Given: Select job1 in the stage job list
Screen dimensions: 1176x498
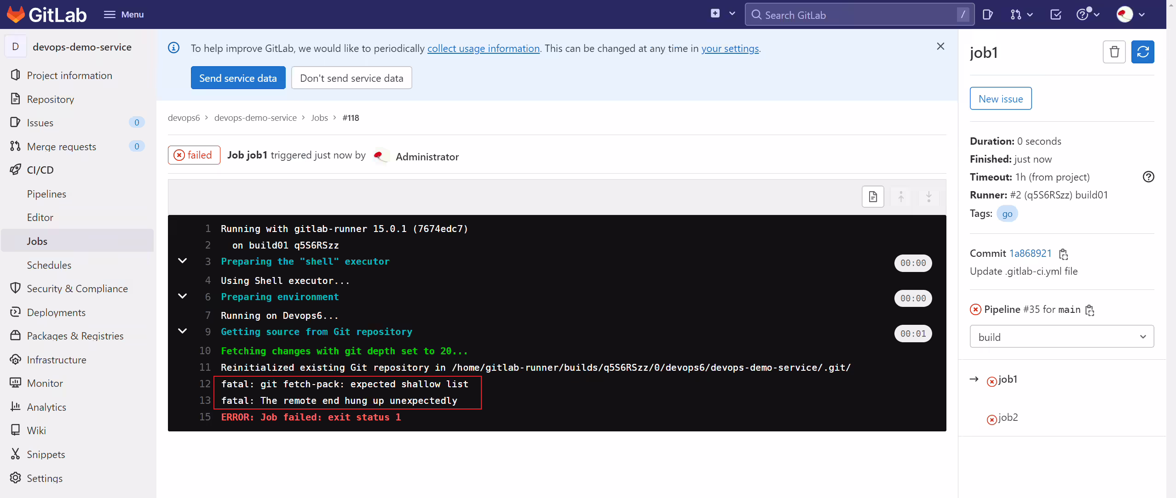Looking at the screenshot, I should tap(1008, 379).
